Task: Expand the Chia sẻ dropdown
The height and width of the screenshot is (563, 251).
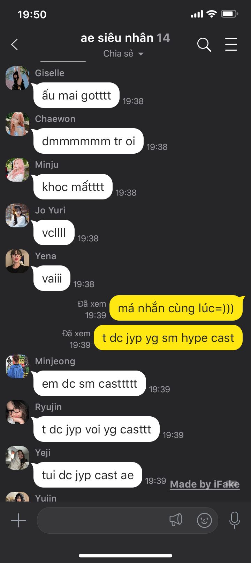Action: 123,53
